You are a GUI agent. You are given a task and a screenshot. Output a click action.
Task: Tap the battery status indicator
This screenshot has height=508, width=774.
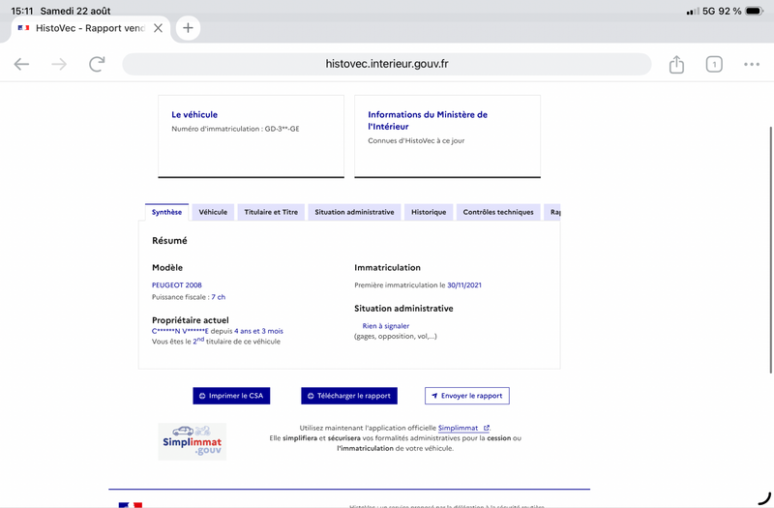755,11
